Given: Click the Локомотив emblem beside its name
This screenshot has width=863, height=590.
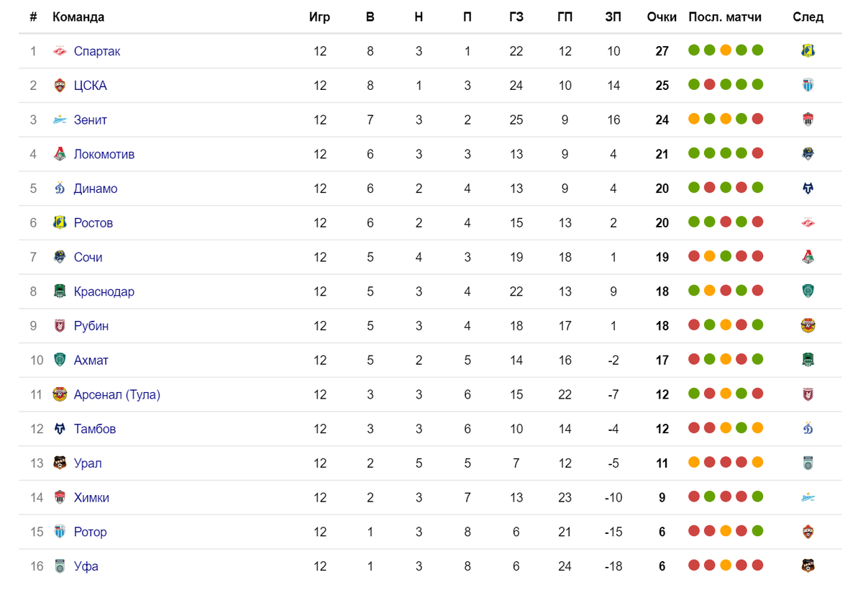Looking at the screenshot, I should pyautogui.click(x=60, y=154).
